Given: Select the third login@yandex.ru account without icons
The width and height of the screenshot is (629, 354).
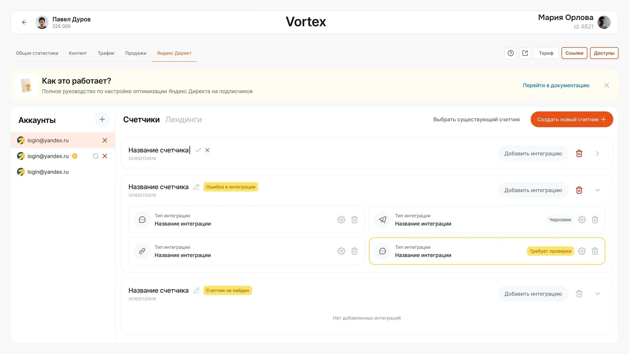Looking at the screenshot, I should [63, 172].
